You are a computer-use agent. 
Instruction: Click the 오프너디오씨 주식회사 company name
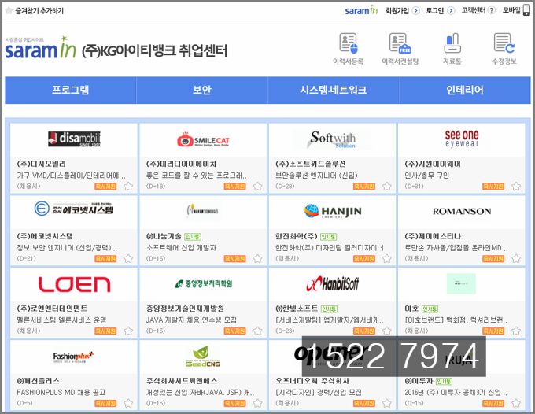click(312, 381)
